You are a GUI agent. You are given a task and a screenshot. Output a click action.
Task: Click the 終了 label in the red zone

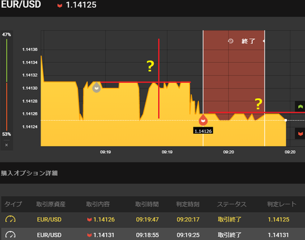click(248, 41)
